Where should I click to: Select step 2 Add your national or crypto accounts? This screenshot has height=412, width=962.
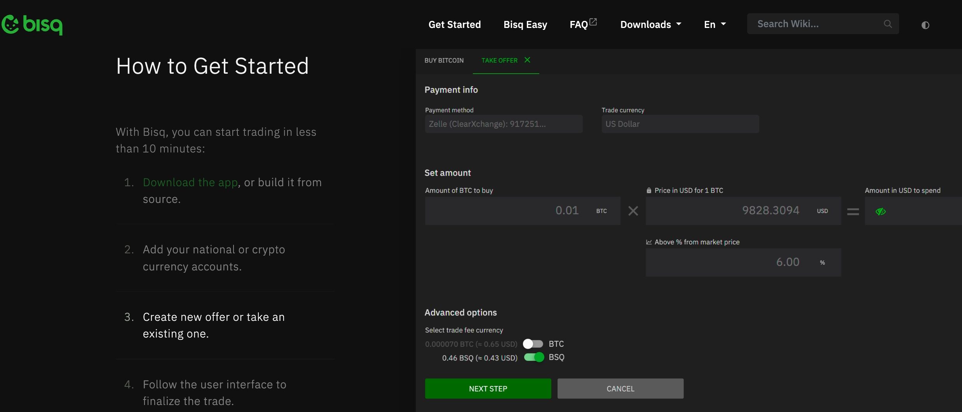[214, 258]
